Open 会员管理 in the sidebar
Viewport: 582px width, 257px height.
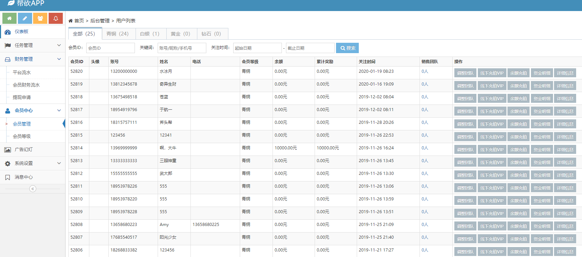pyautogui.click(x=22, y=124)
